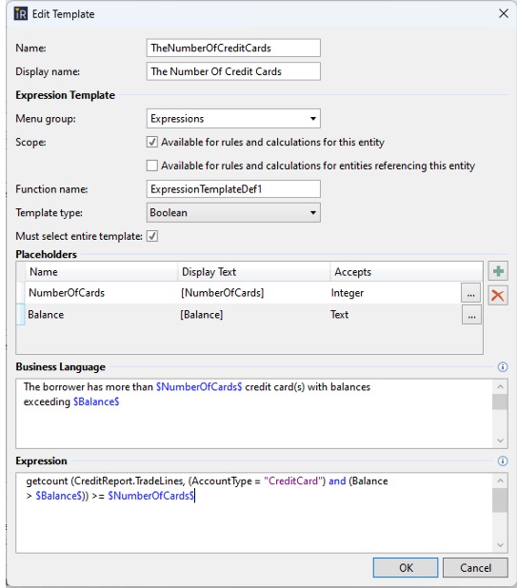Click scrollbar thumb of Business Language box
The height and width of the screenshot is (588, 517).
coord(500,402)
